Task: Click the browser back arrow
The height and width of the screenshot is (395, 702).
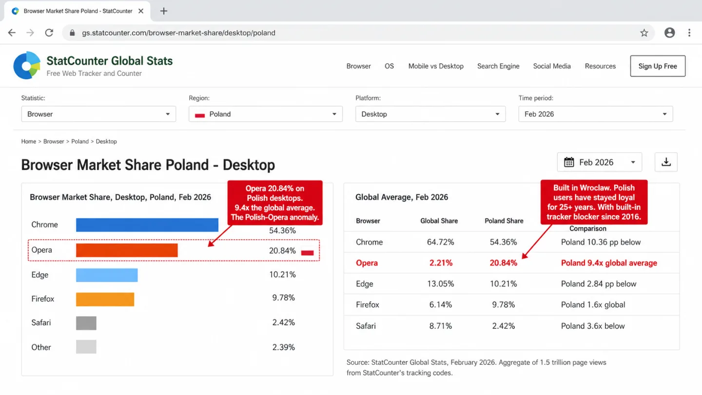Action: tap(12, 33)
